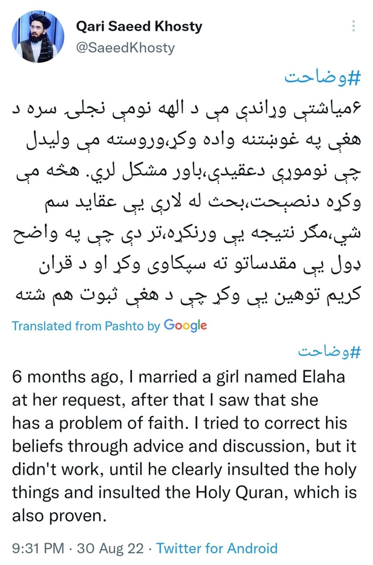Open the #وضاحت hashtag above the Pashto text
This screenshot has height=565, width=373.
tap(323, 78)
